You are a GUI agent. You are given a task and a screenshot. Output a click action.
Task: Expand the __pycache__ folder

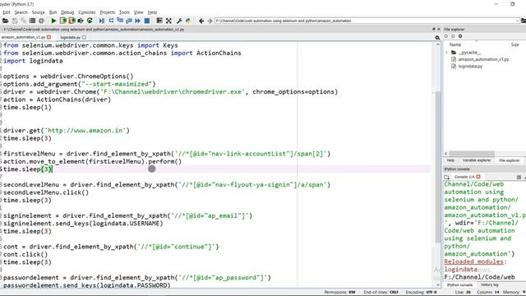(446, 53)
